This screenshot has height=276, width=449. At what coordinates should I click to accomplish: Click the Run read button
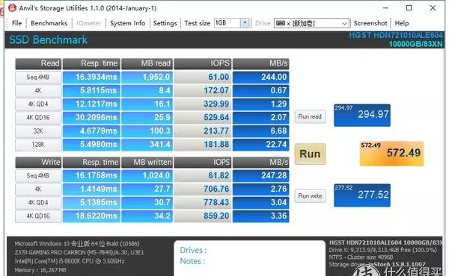310,116
